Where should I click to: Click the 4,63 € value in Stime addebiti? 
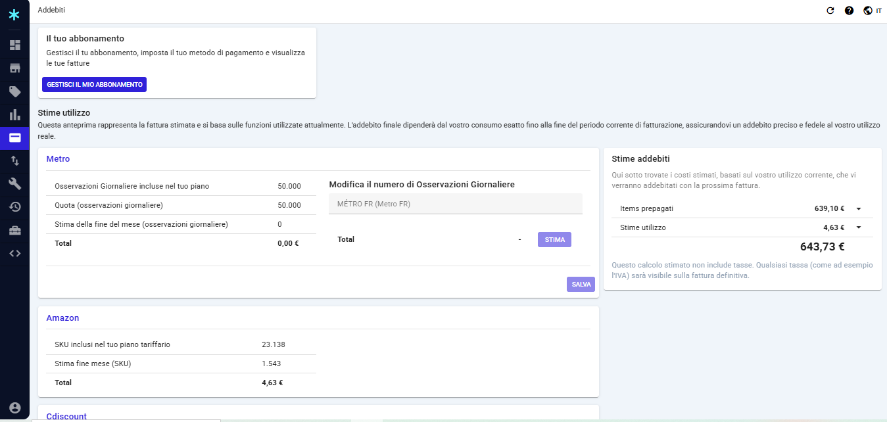pyautogui.click(x=834, y=227)
